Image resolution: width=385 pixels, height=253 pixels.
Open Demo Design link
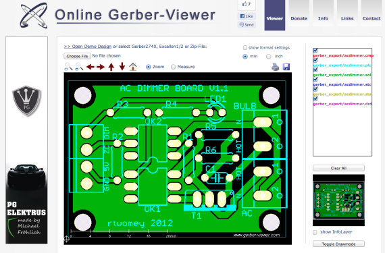pyautogui.click(x=88, y=47)
